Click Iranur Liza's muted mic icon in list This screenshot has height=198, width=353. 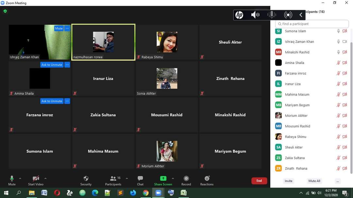(x=338, y=84)
